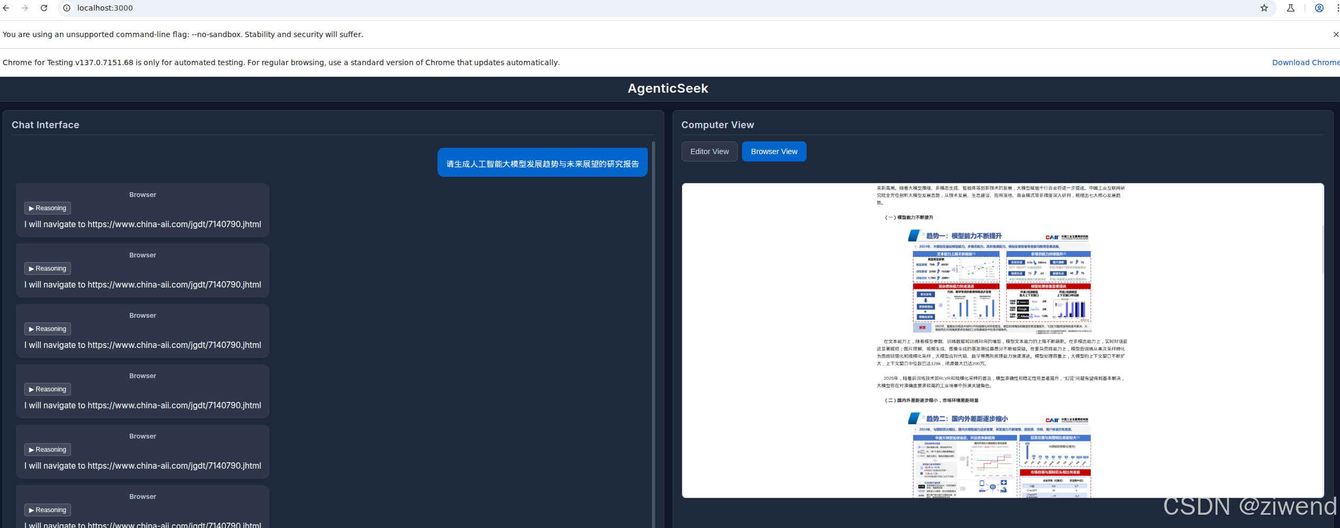Dismiss the no-sandbox warning bar
1340x528 pixels.
point(1336,34)
